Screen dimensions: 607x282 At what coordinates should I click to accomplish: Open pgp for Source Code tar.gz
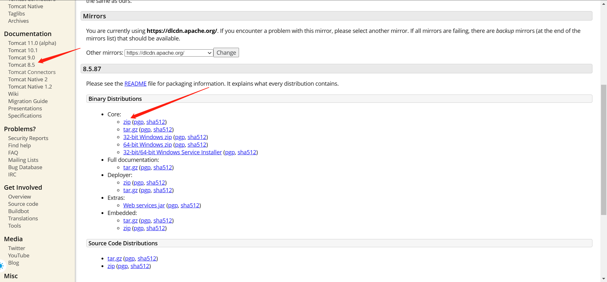tap(130, 259)
